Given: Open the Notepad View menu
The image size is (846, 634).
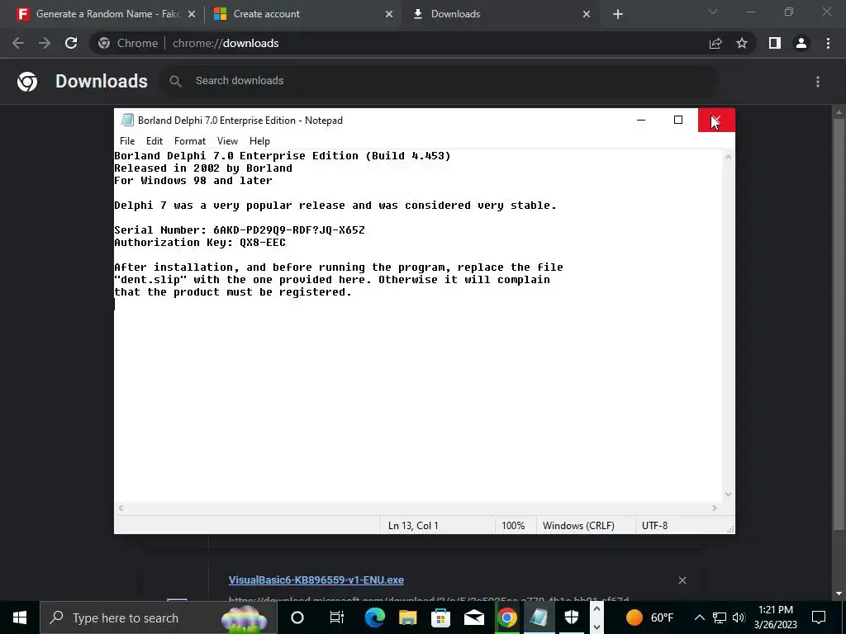Looking at the screenshot, I should (x=227, y=140).
